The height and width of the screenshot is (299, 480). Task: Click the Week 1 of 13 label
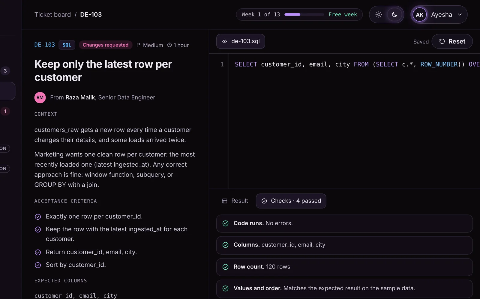point(261,14)
